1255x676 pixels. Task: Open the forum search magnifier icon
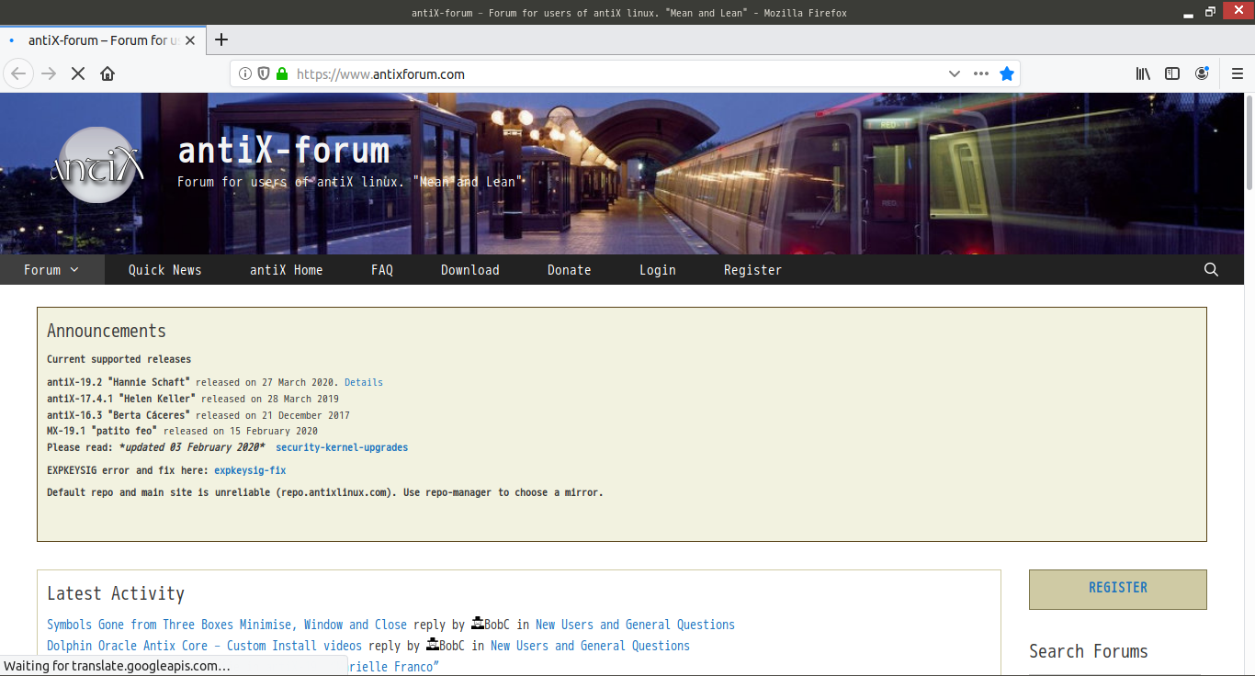click(x=1211, y=270)
